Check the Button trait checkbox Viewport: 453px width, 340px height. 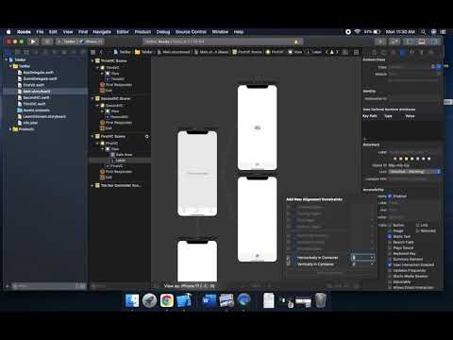pyautogui.click(x=390, y=225)
